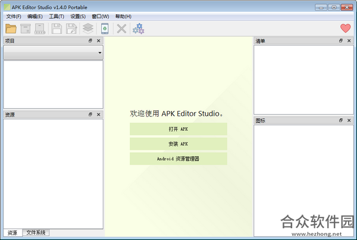The height and width of the screenshot is (240, 357).
Task: Open the 窗口(W) menu
Action: point(101,17)
